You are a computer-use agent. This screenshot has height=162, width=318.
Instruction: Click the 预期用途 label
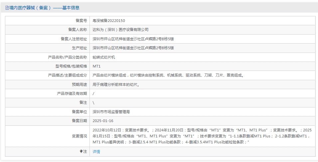click(x=79, y=85)
